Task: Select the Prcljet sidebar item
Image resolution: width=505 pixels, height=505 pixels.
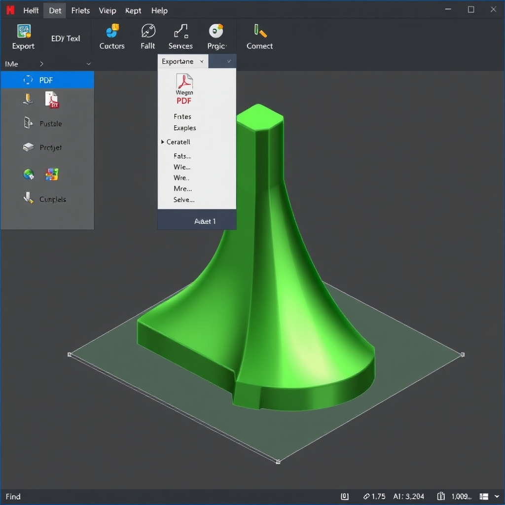Action: pos(51,147)
